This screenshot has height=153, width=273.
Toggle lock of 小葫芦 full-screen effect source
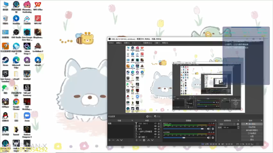pos(159,132)
